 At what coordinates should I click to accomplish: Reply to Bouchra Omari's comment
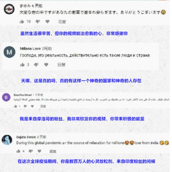[43, 106]
